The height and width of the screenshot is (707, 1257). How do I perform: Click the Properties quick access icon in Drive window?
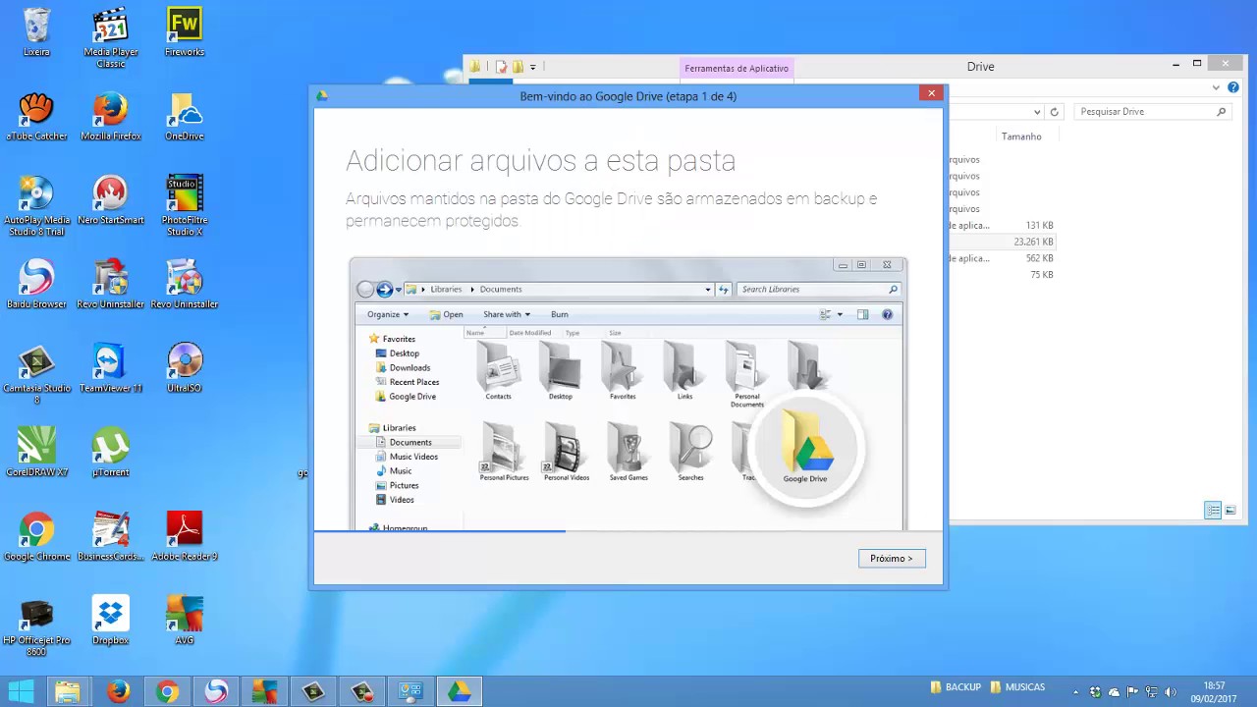pyautogui.click(x=501, y=67)
